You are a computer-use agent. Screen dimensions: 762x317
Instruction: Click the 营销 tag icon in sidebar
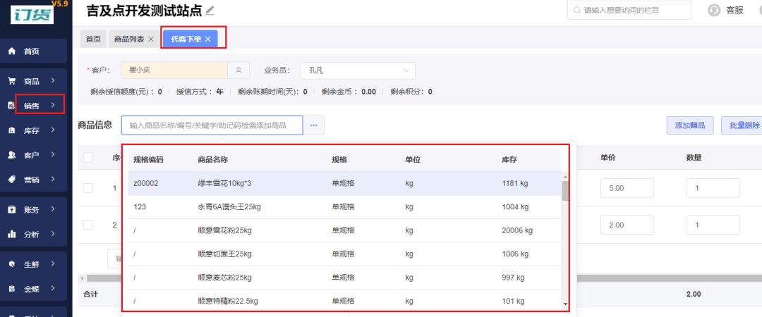(12, 180)
